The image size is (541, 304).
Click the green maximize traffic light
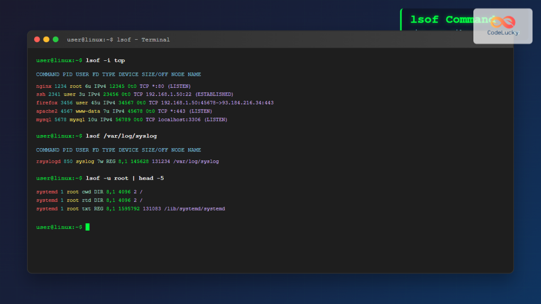pyautogui.click(x=55, y=39)
